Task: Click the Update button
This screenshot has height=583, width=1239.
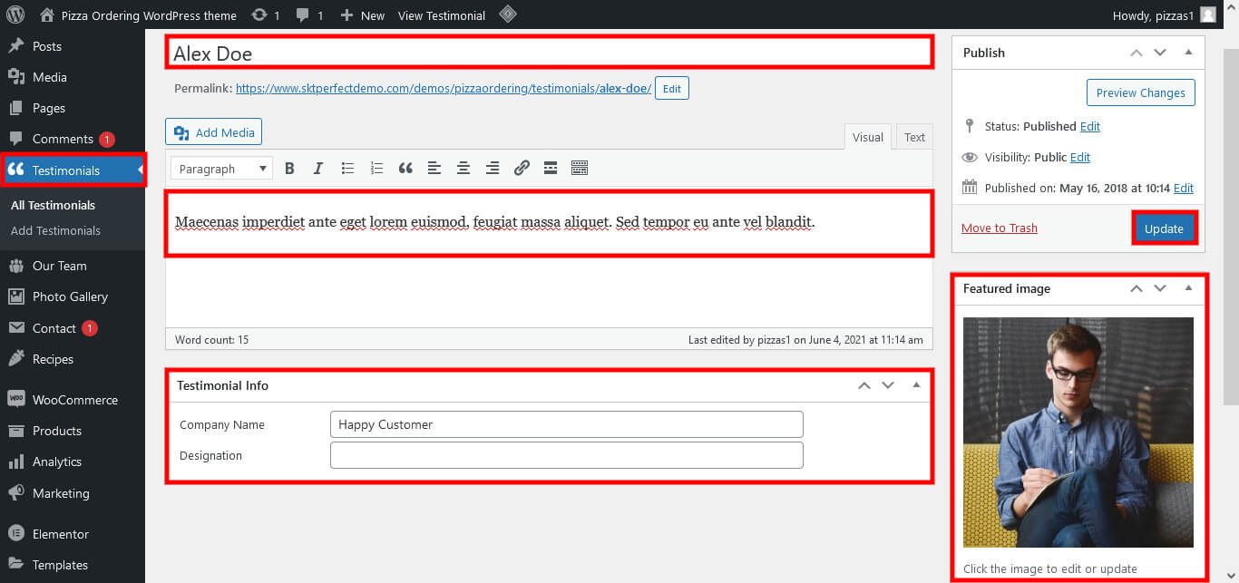Action: (1164, 228)
